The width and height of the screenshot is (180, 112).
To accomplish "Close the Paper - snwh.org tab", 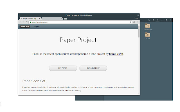I will tap(39, 18).
